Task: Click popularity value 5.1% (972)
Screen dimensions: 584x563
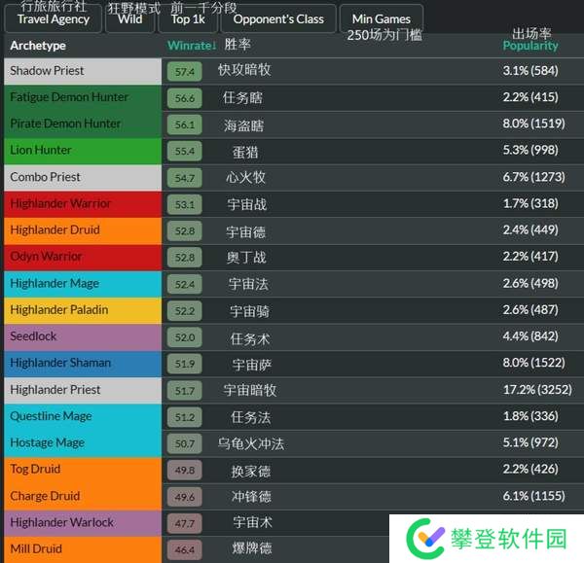Action: pyautogui.click(x=530, y=442)
